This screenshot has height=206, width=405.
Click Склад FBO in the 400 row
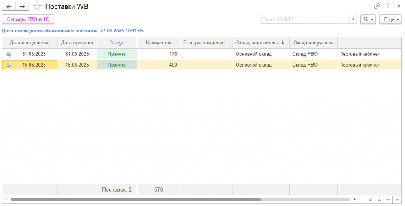pyautogui.click(x=305, y=65)
